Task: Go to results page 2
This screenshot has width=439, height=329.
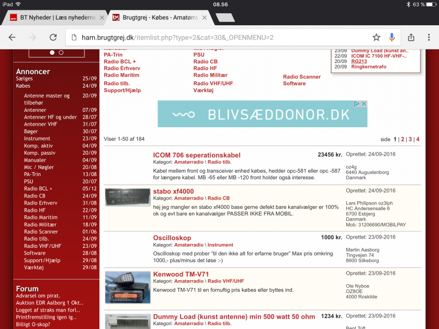Action: point(403,139)
